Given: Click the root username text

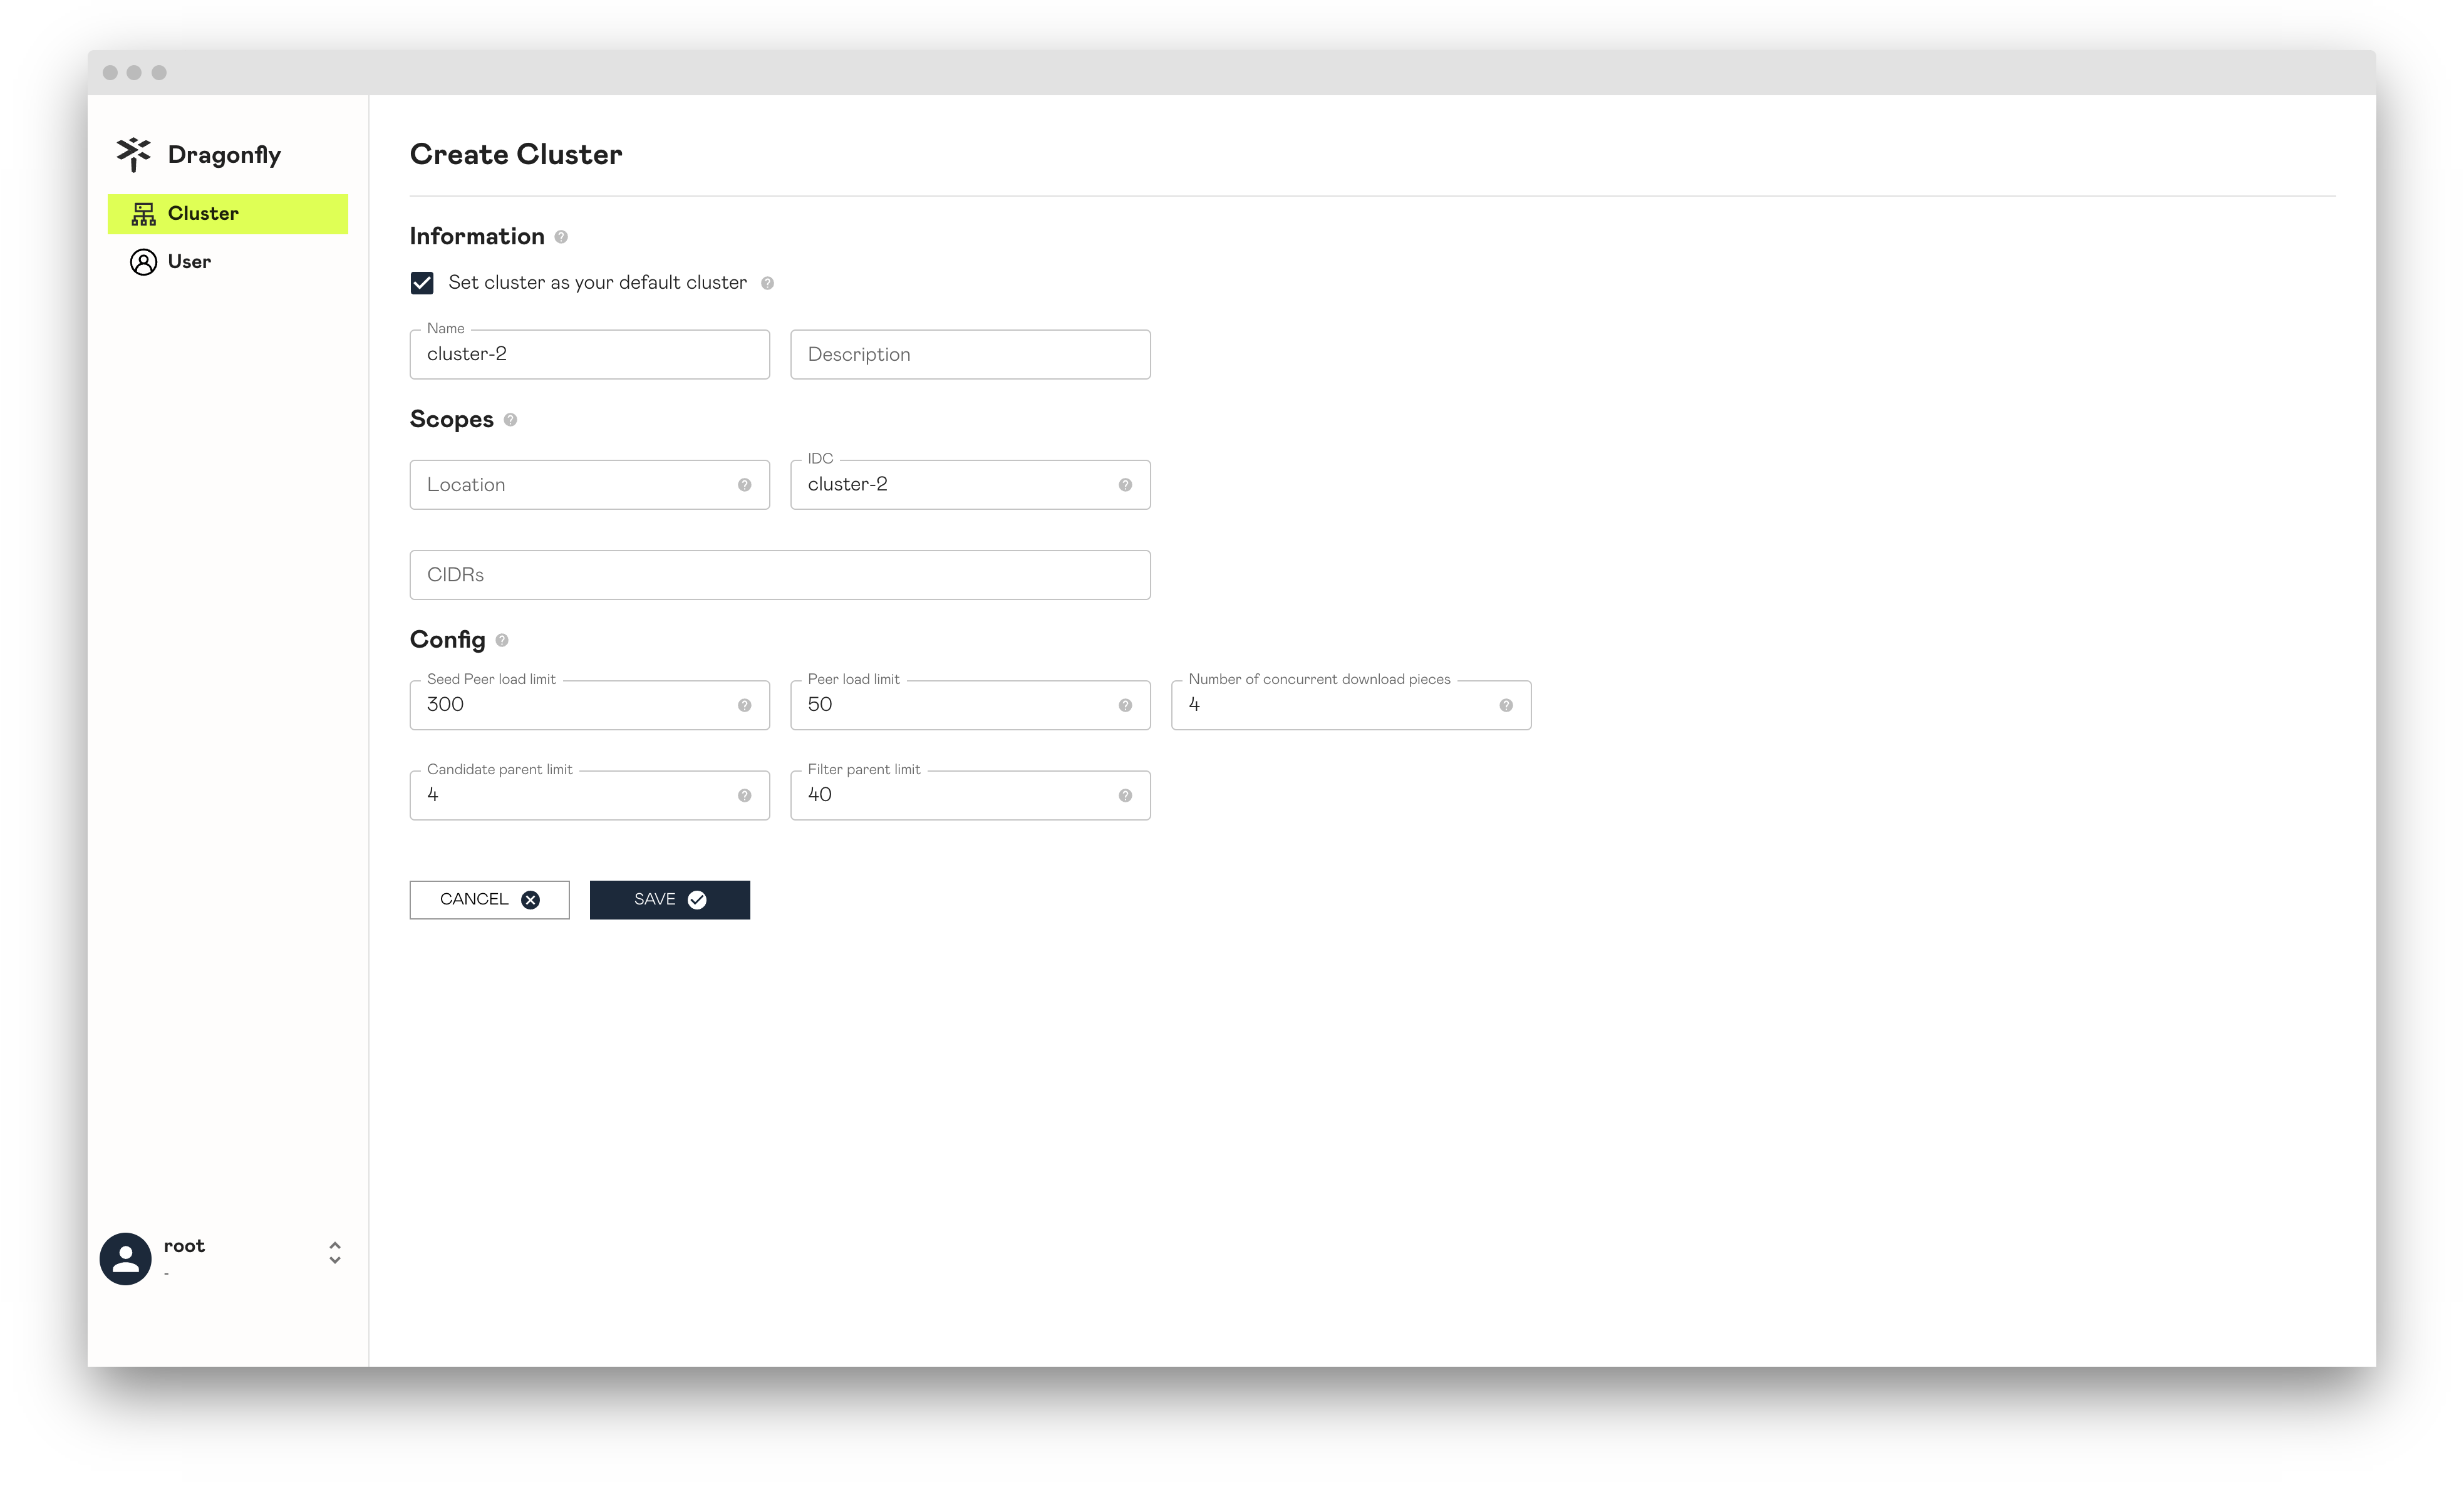Looking at the screenshot, I should pyautogui.click(x=184, y=1246).
